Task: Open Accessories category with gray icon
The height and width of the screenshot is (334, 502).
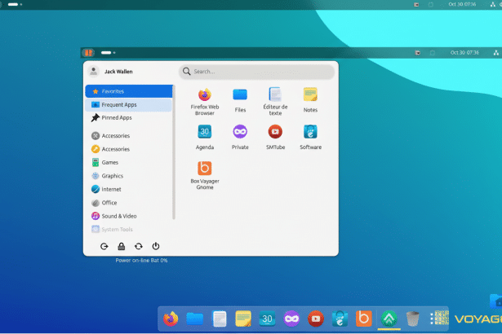Action: pyautogui.click(x=129, y=136)
